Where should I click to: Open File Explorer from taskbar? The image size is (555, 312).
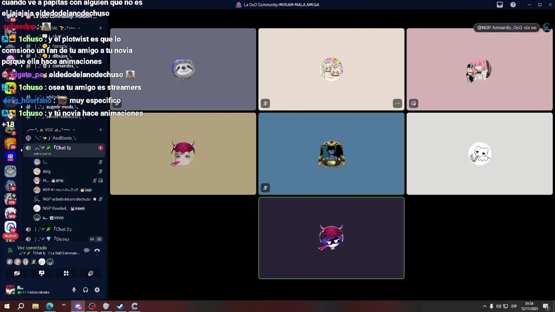click(35, 306)
